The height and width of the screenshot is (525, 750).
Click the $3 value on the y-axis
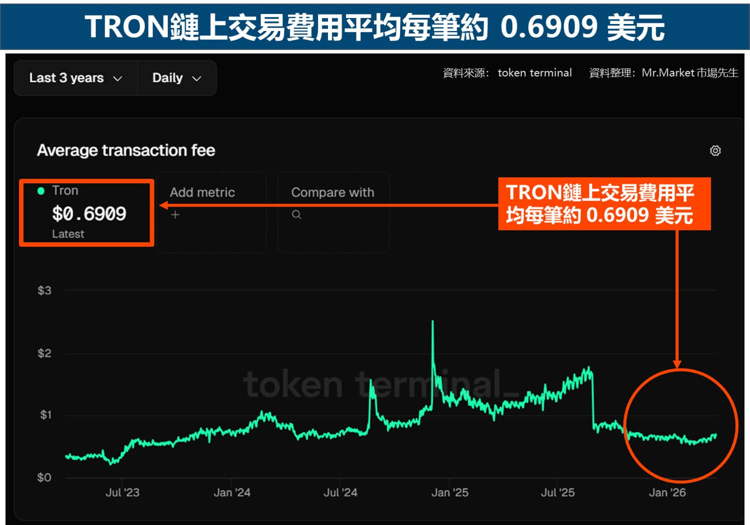[x=43, y=290]
